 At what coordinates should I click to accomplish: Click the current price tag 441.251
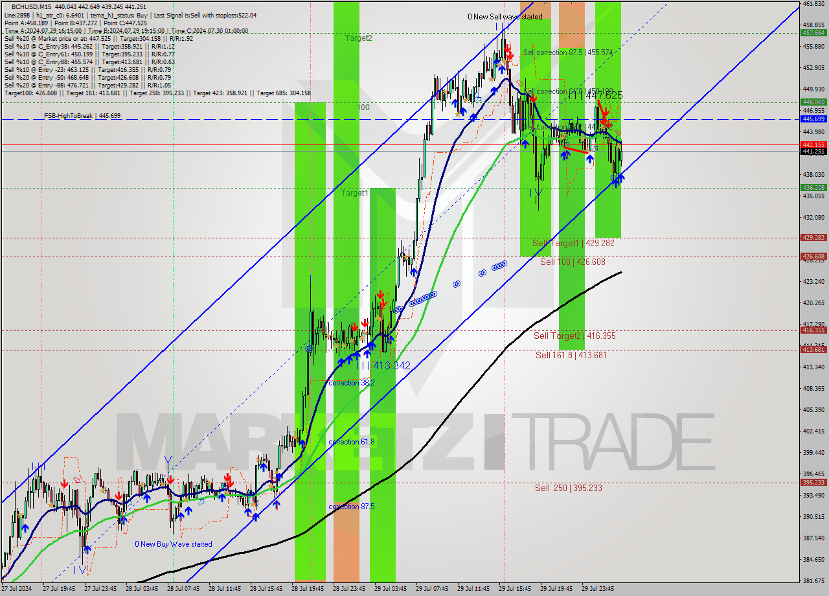[813, 152]
